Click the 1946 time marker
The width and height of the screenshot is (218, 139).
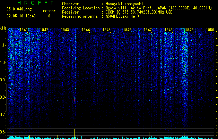point(127,30)
